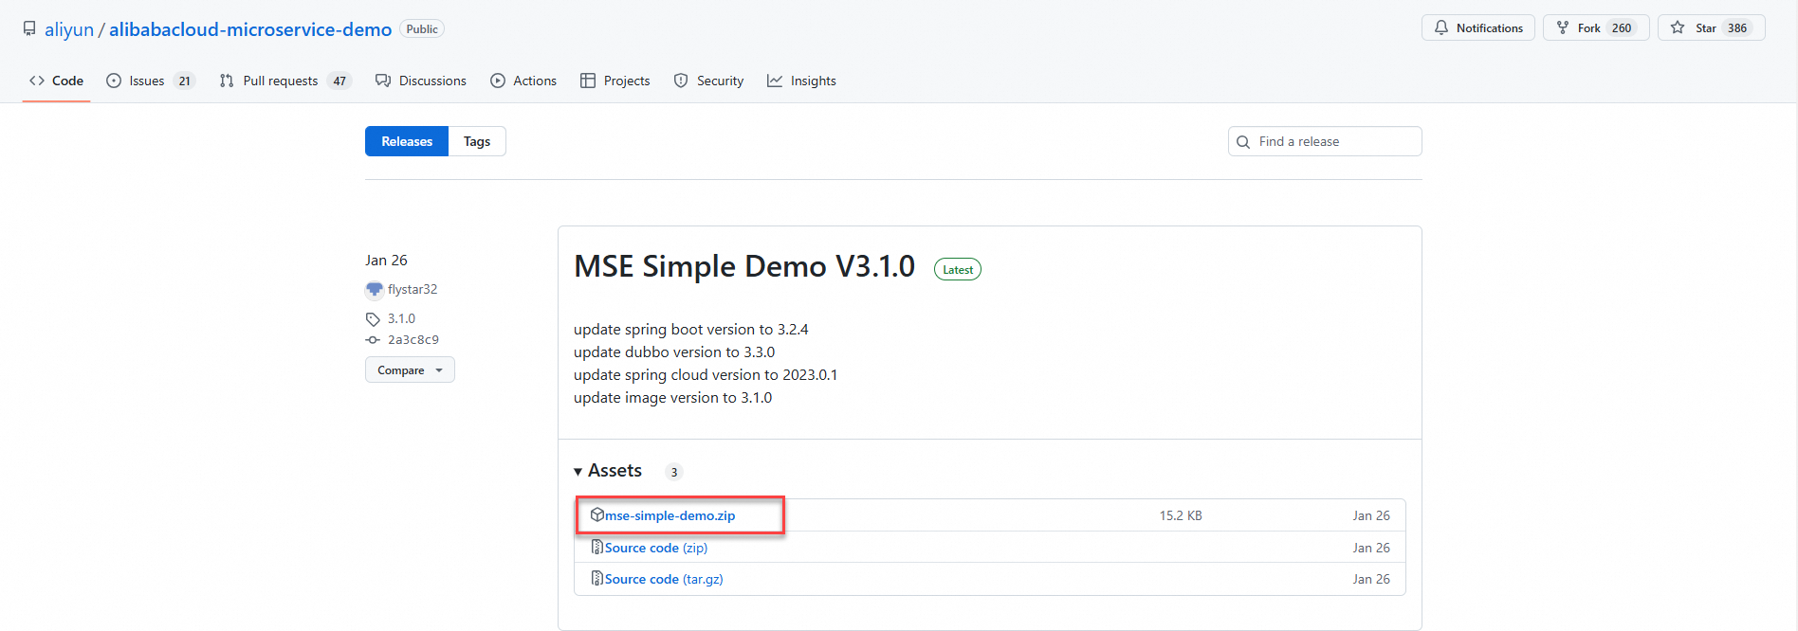Collapse the Assets section
1798x631 pixels.
click(608, 471)
